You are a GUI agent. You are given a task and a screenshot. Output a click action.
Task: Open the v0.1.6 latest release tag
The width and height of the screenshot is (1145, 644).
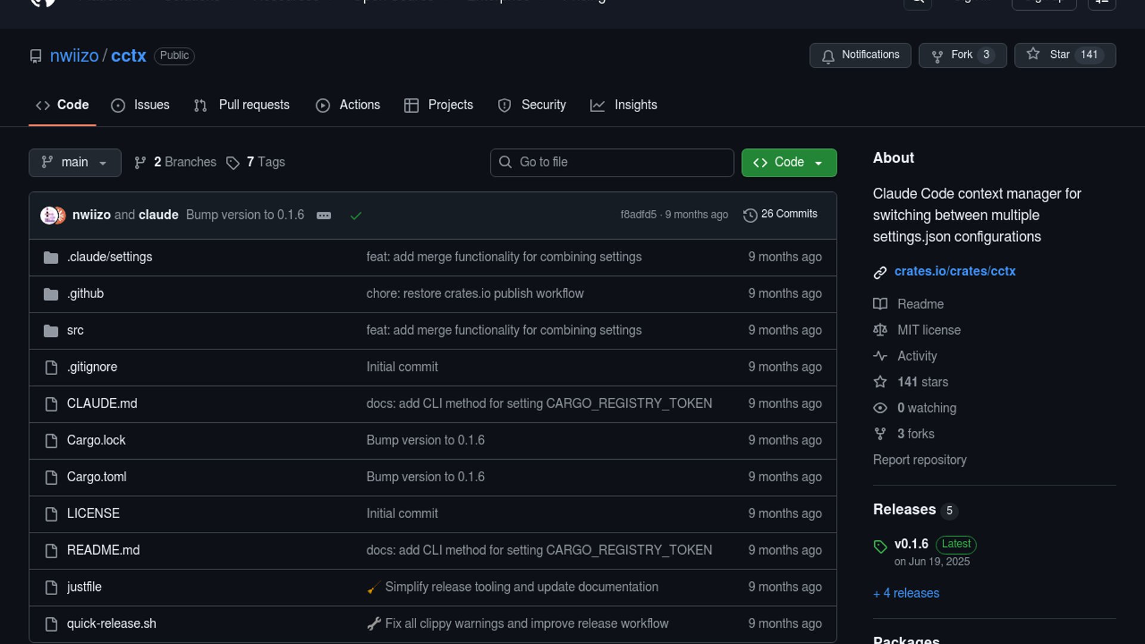point(911,544)
